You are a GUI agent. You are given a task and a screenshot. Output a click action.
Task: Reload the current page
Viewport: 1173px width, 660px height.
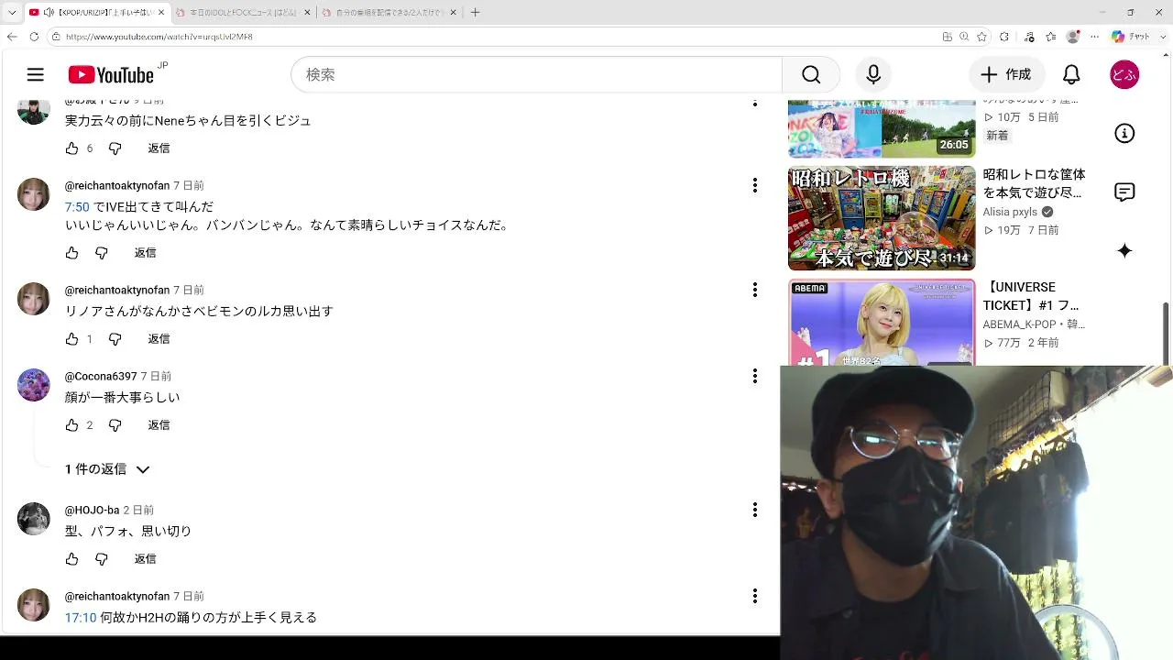point(34,37)
